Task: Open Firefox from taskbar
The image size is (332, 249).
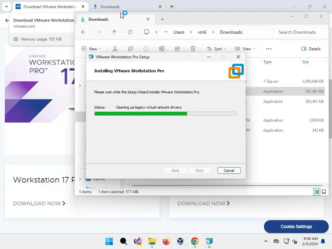Action: (x=166, y=241)
